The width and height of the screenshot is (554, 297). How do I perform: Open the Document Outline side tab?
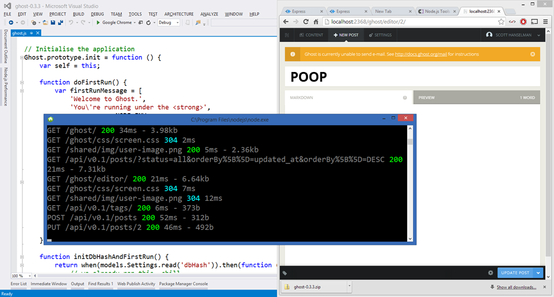pos(6,46)
